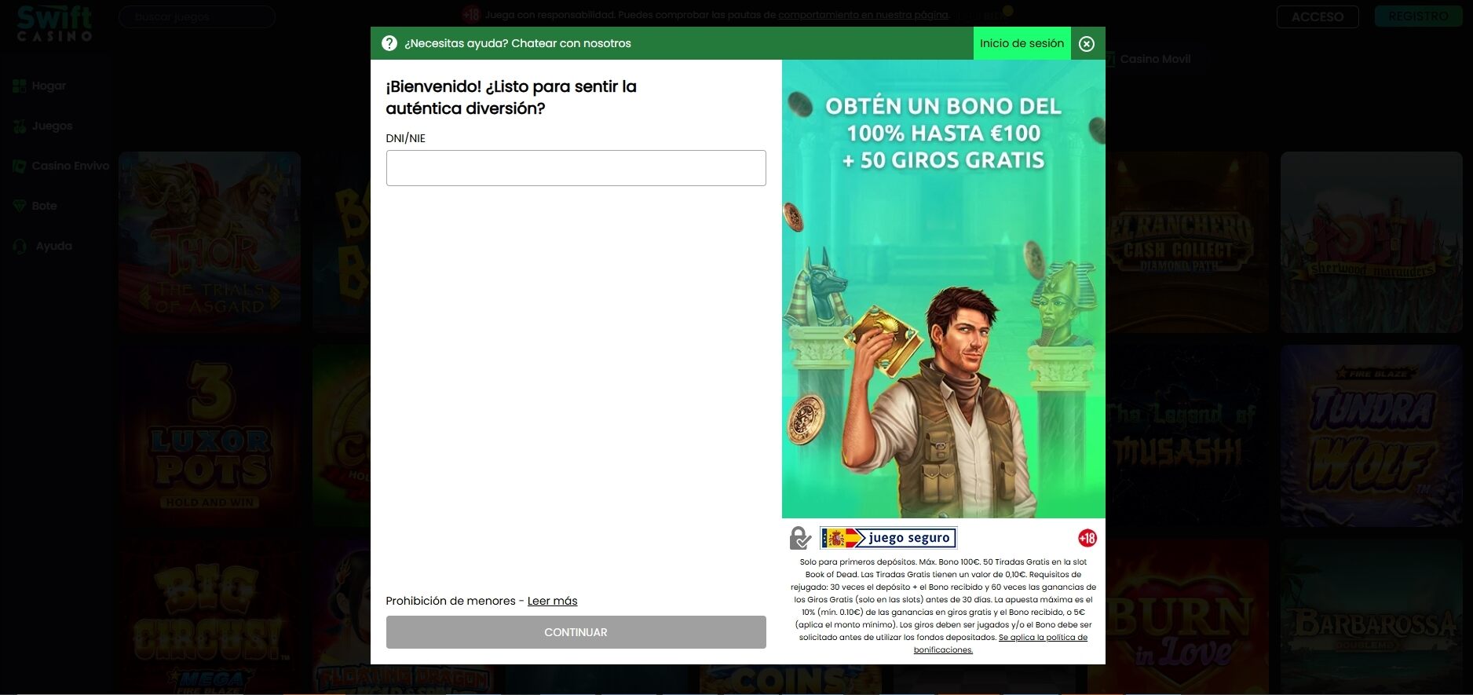
Task: Open the Sherwood Marauders game thumbnail
Action: pos(1371,242)
